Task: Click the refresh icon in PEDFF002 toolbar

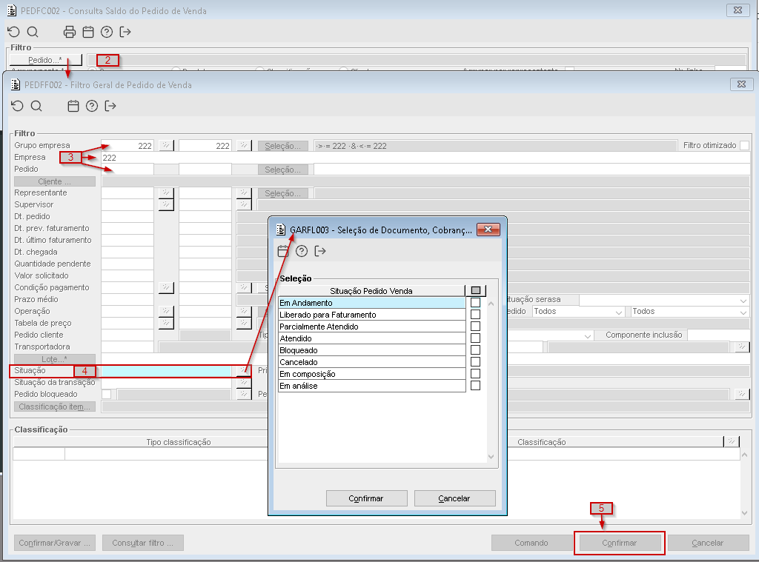Action: tap(18, 106)
